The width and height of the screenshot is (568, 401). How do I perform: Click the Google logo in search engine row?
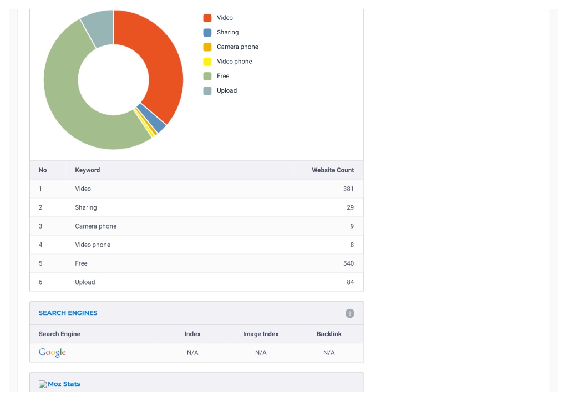[52, 352]
